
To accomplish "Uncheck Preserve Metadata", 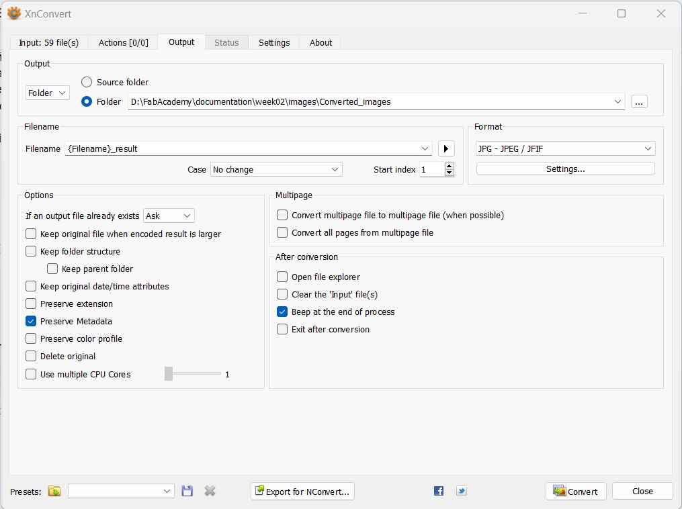I will click(31, 321).
